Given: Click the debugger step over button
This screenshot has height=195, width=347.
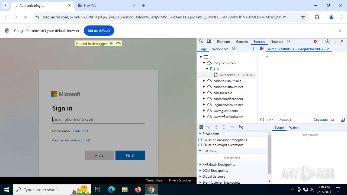Looking at the screenshot, I should point(209,127).
